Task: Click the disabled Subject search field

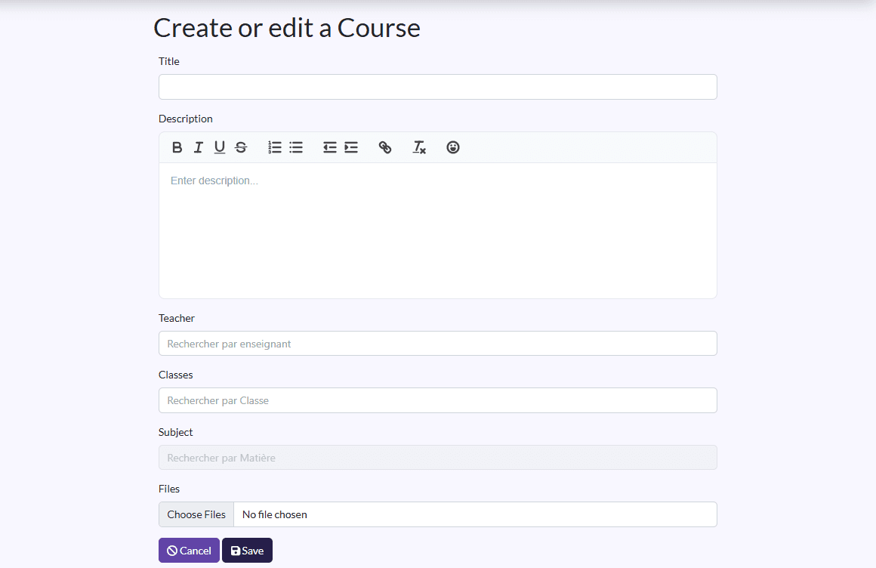Action: 437,457
